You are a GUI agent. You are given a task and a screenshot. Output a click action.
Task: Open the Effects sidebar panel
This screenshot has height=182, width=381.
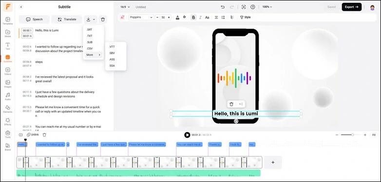pos(8,121)
